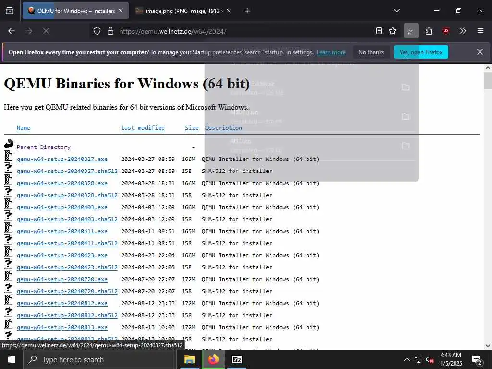Open File Explorer from taskbar
The height and width of the screenshot is (369, 492).
click(189, 359)
